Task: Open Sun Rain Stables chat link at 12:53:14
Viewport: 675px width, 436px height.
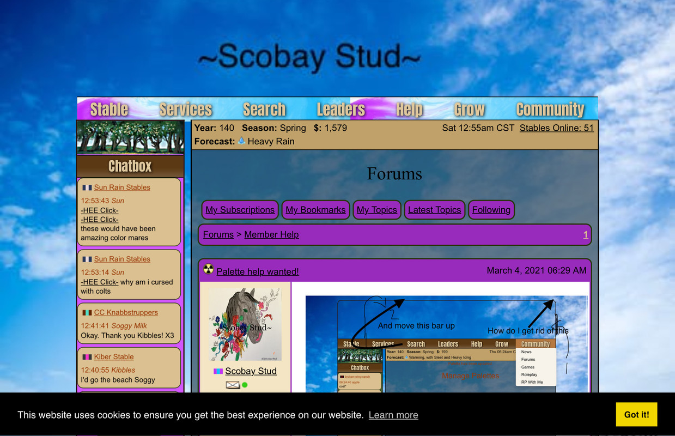Action: pyautogui.click(x=122, y=259)
